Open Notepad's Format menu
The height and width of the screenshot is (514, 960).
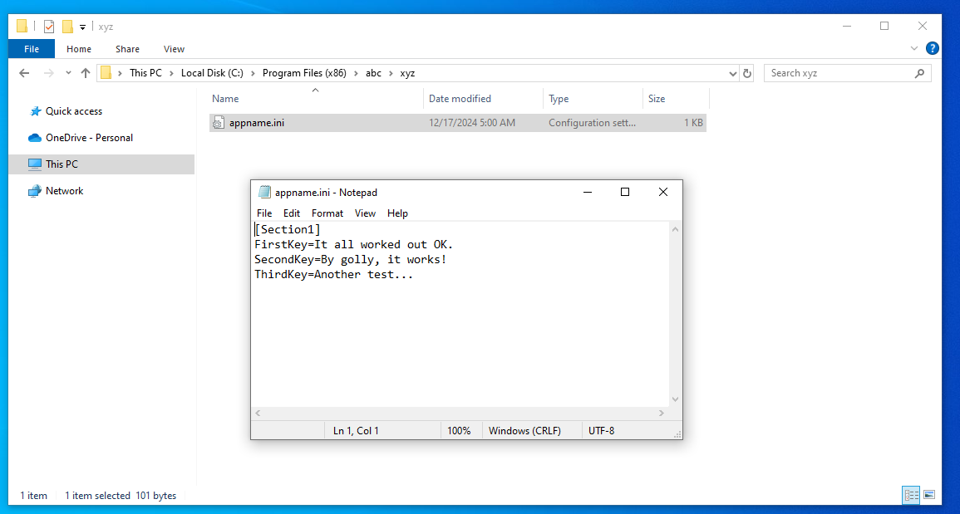point(327,213)
